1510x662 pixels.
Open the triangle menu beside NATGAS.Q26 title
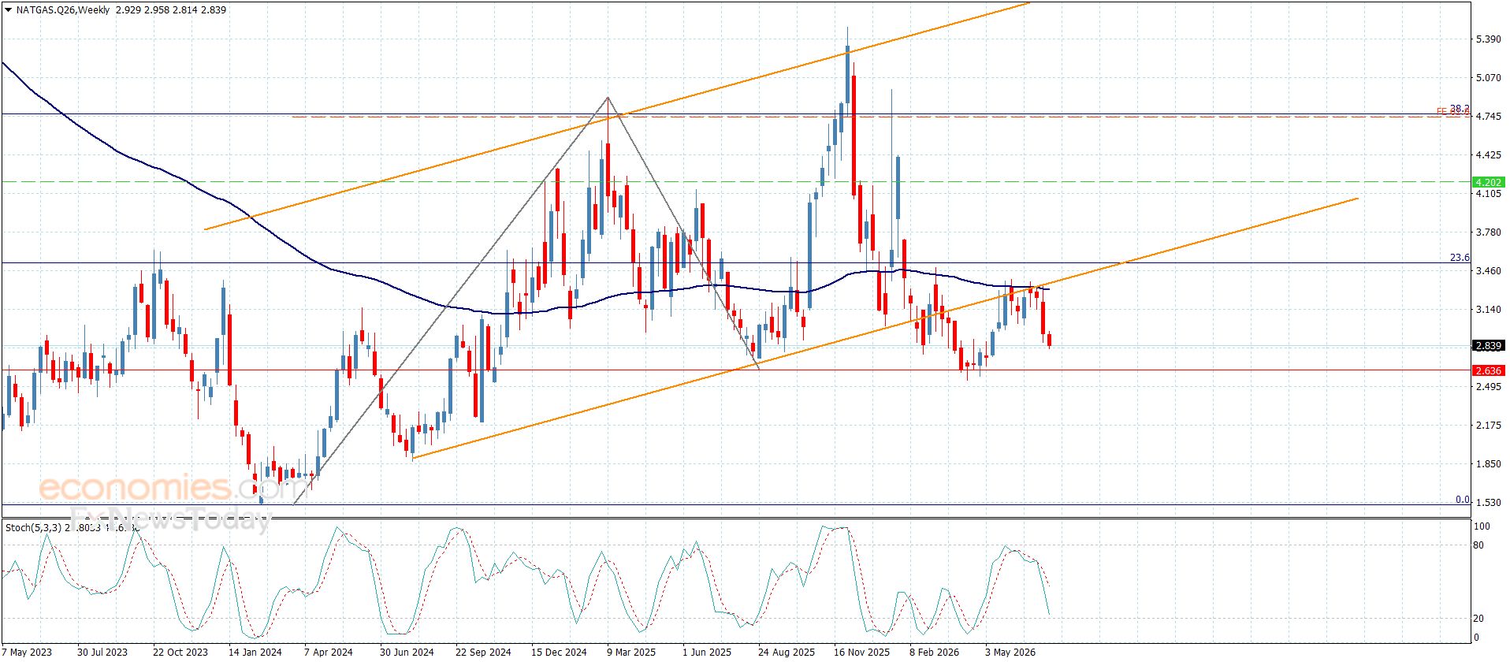point(8,10)
